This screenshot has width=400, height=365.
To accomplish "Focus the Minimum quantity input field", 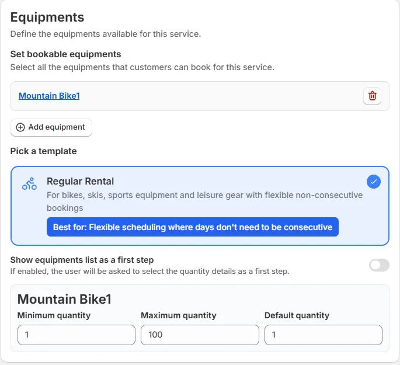I will point(76,335).
